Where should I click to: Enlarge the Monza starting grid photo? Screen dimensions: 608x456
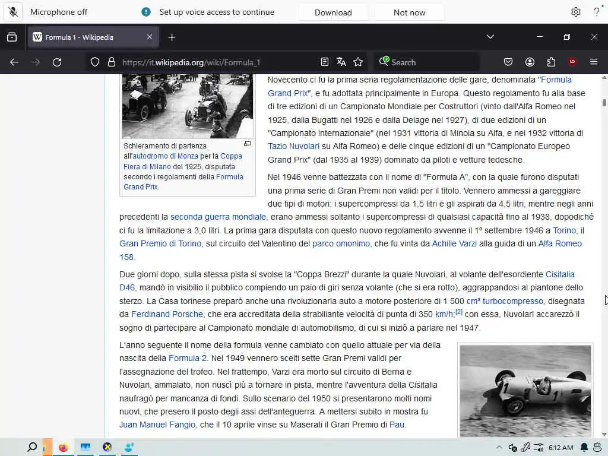pos(187,106)
